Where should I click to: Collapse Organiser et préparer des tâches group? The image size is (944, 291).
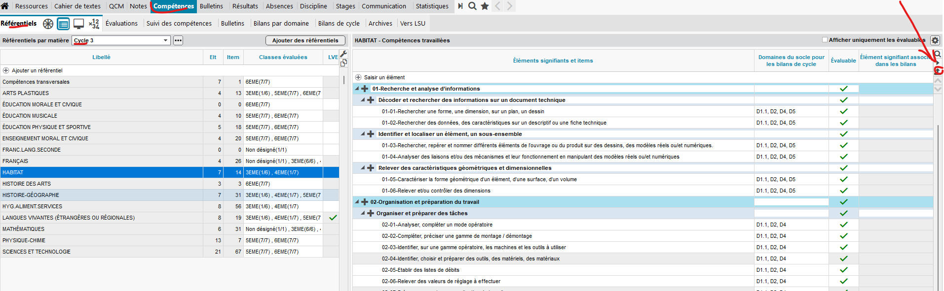click(x=363, y=213)
